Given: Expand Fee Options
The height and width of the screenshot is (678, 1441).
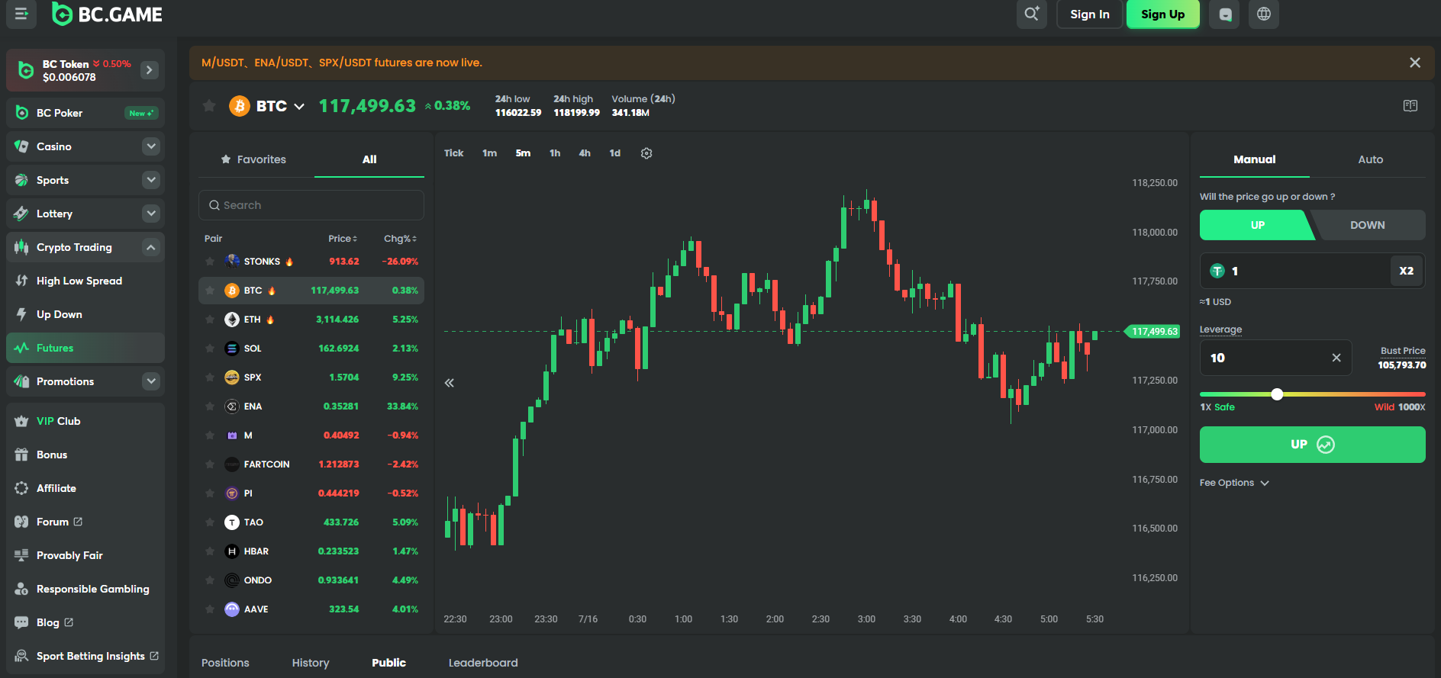Looking at the screenshot, I should pyautogui.click(x=1234, y=483).
